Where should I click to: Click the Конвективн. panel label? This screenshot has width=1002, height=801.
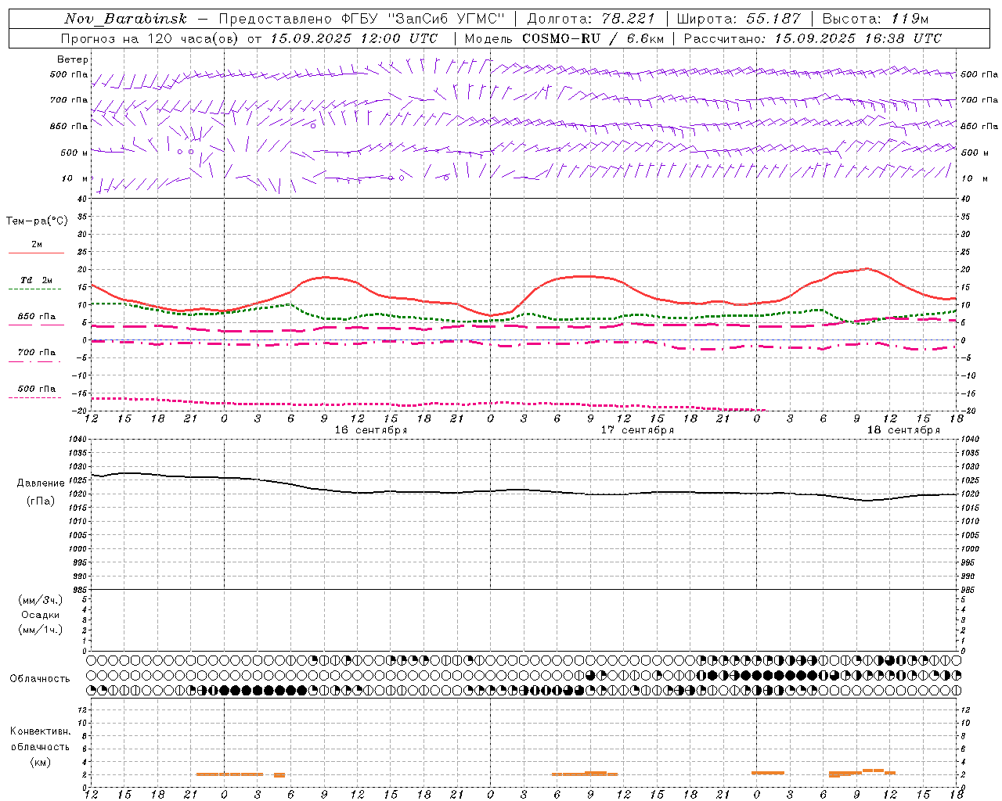click(x=40, y=731)
